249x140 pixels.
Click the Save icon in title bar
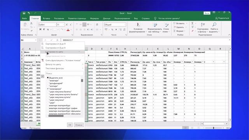click(24, 13)
